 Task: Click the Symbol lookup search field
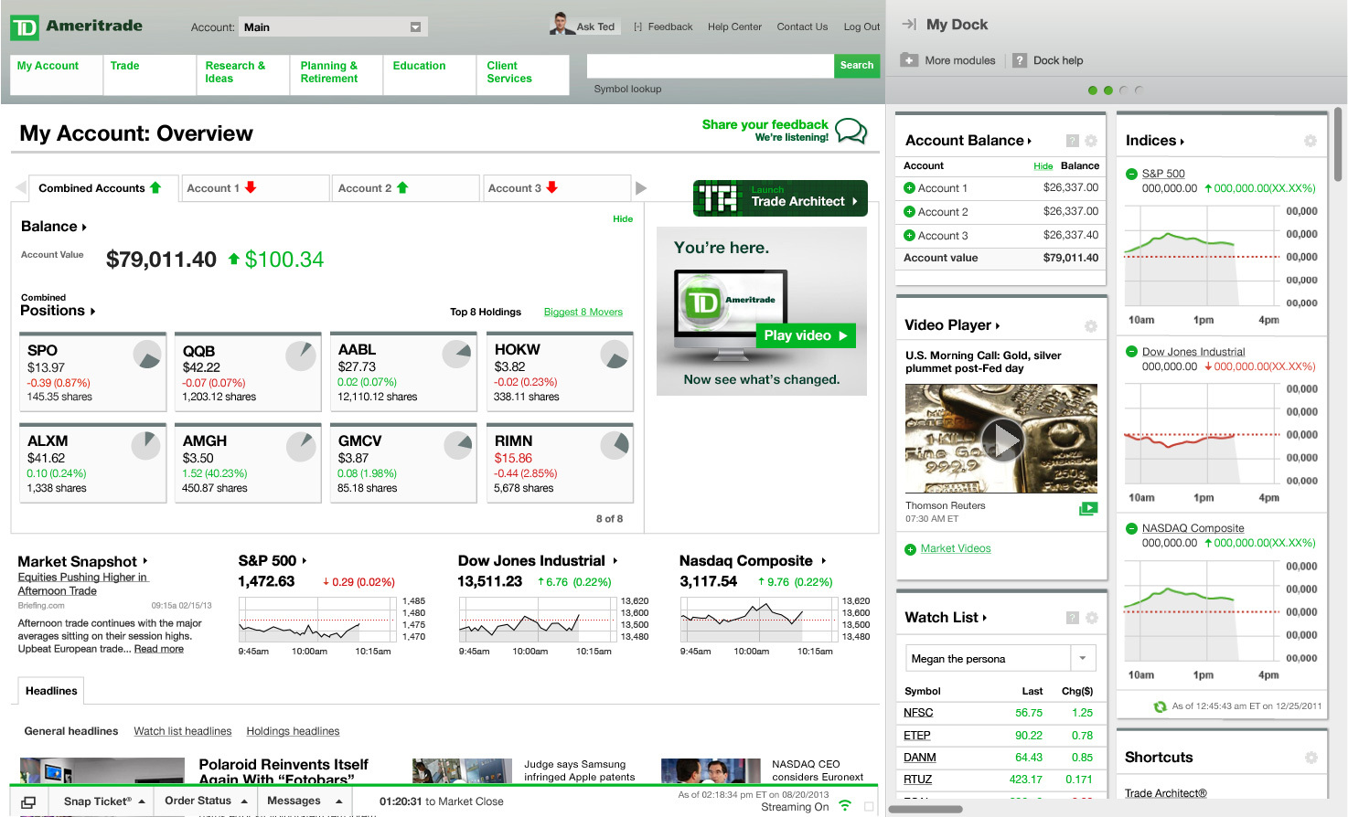pos(710,66)
